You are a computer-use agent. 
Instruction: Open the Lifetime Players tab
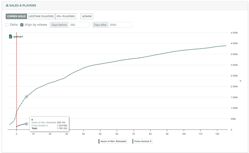click(41, 16)
